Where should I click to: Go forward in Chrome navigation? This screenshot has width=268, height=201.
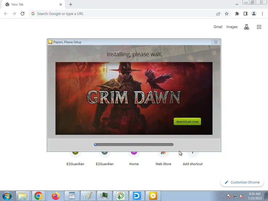coord(14,14)
